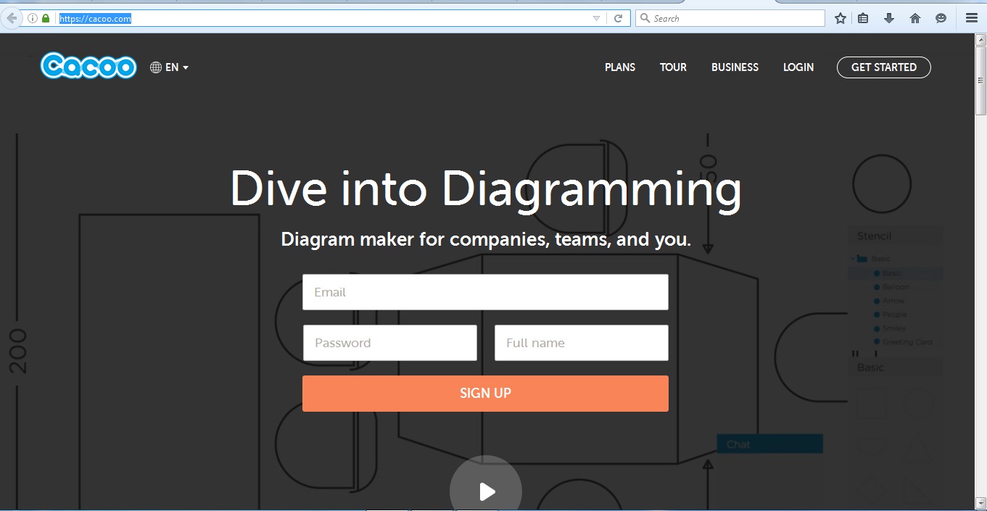Click the LOGIN link
This screenshot has height=511, width=987.
(x=798, y=67)
